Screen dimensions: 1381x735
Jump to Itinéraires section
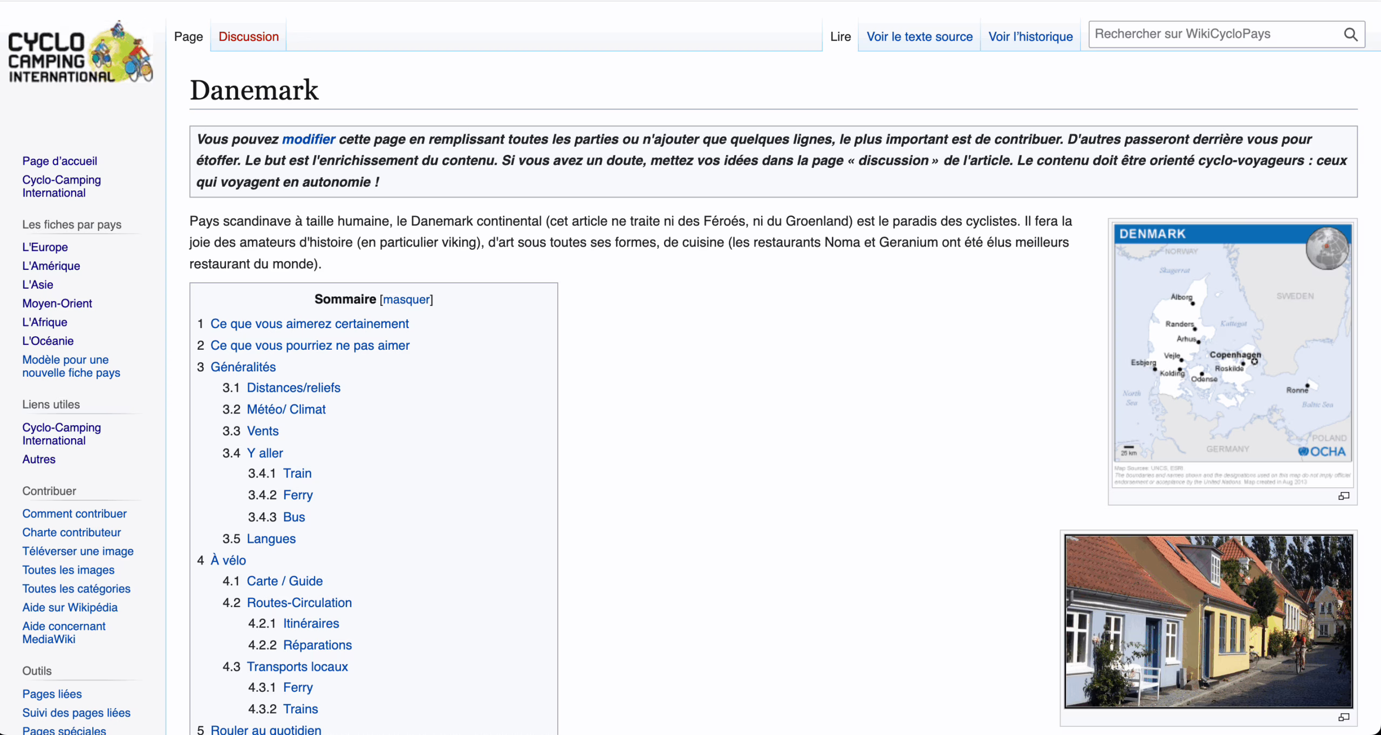pyautogui.click(x=311, y=624)
